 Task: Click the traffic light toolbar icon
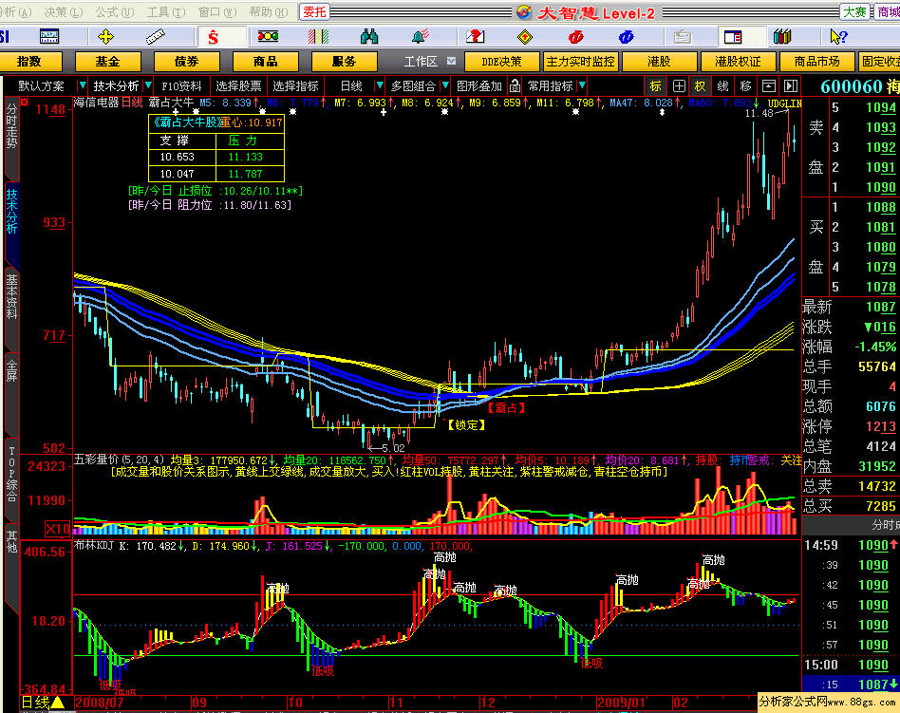point(268,37)
